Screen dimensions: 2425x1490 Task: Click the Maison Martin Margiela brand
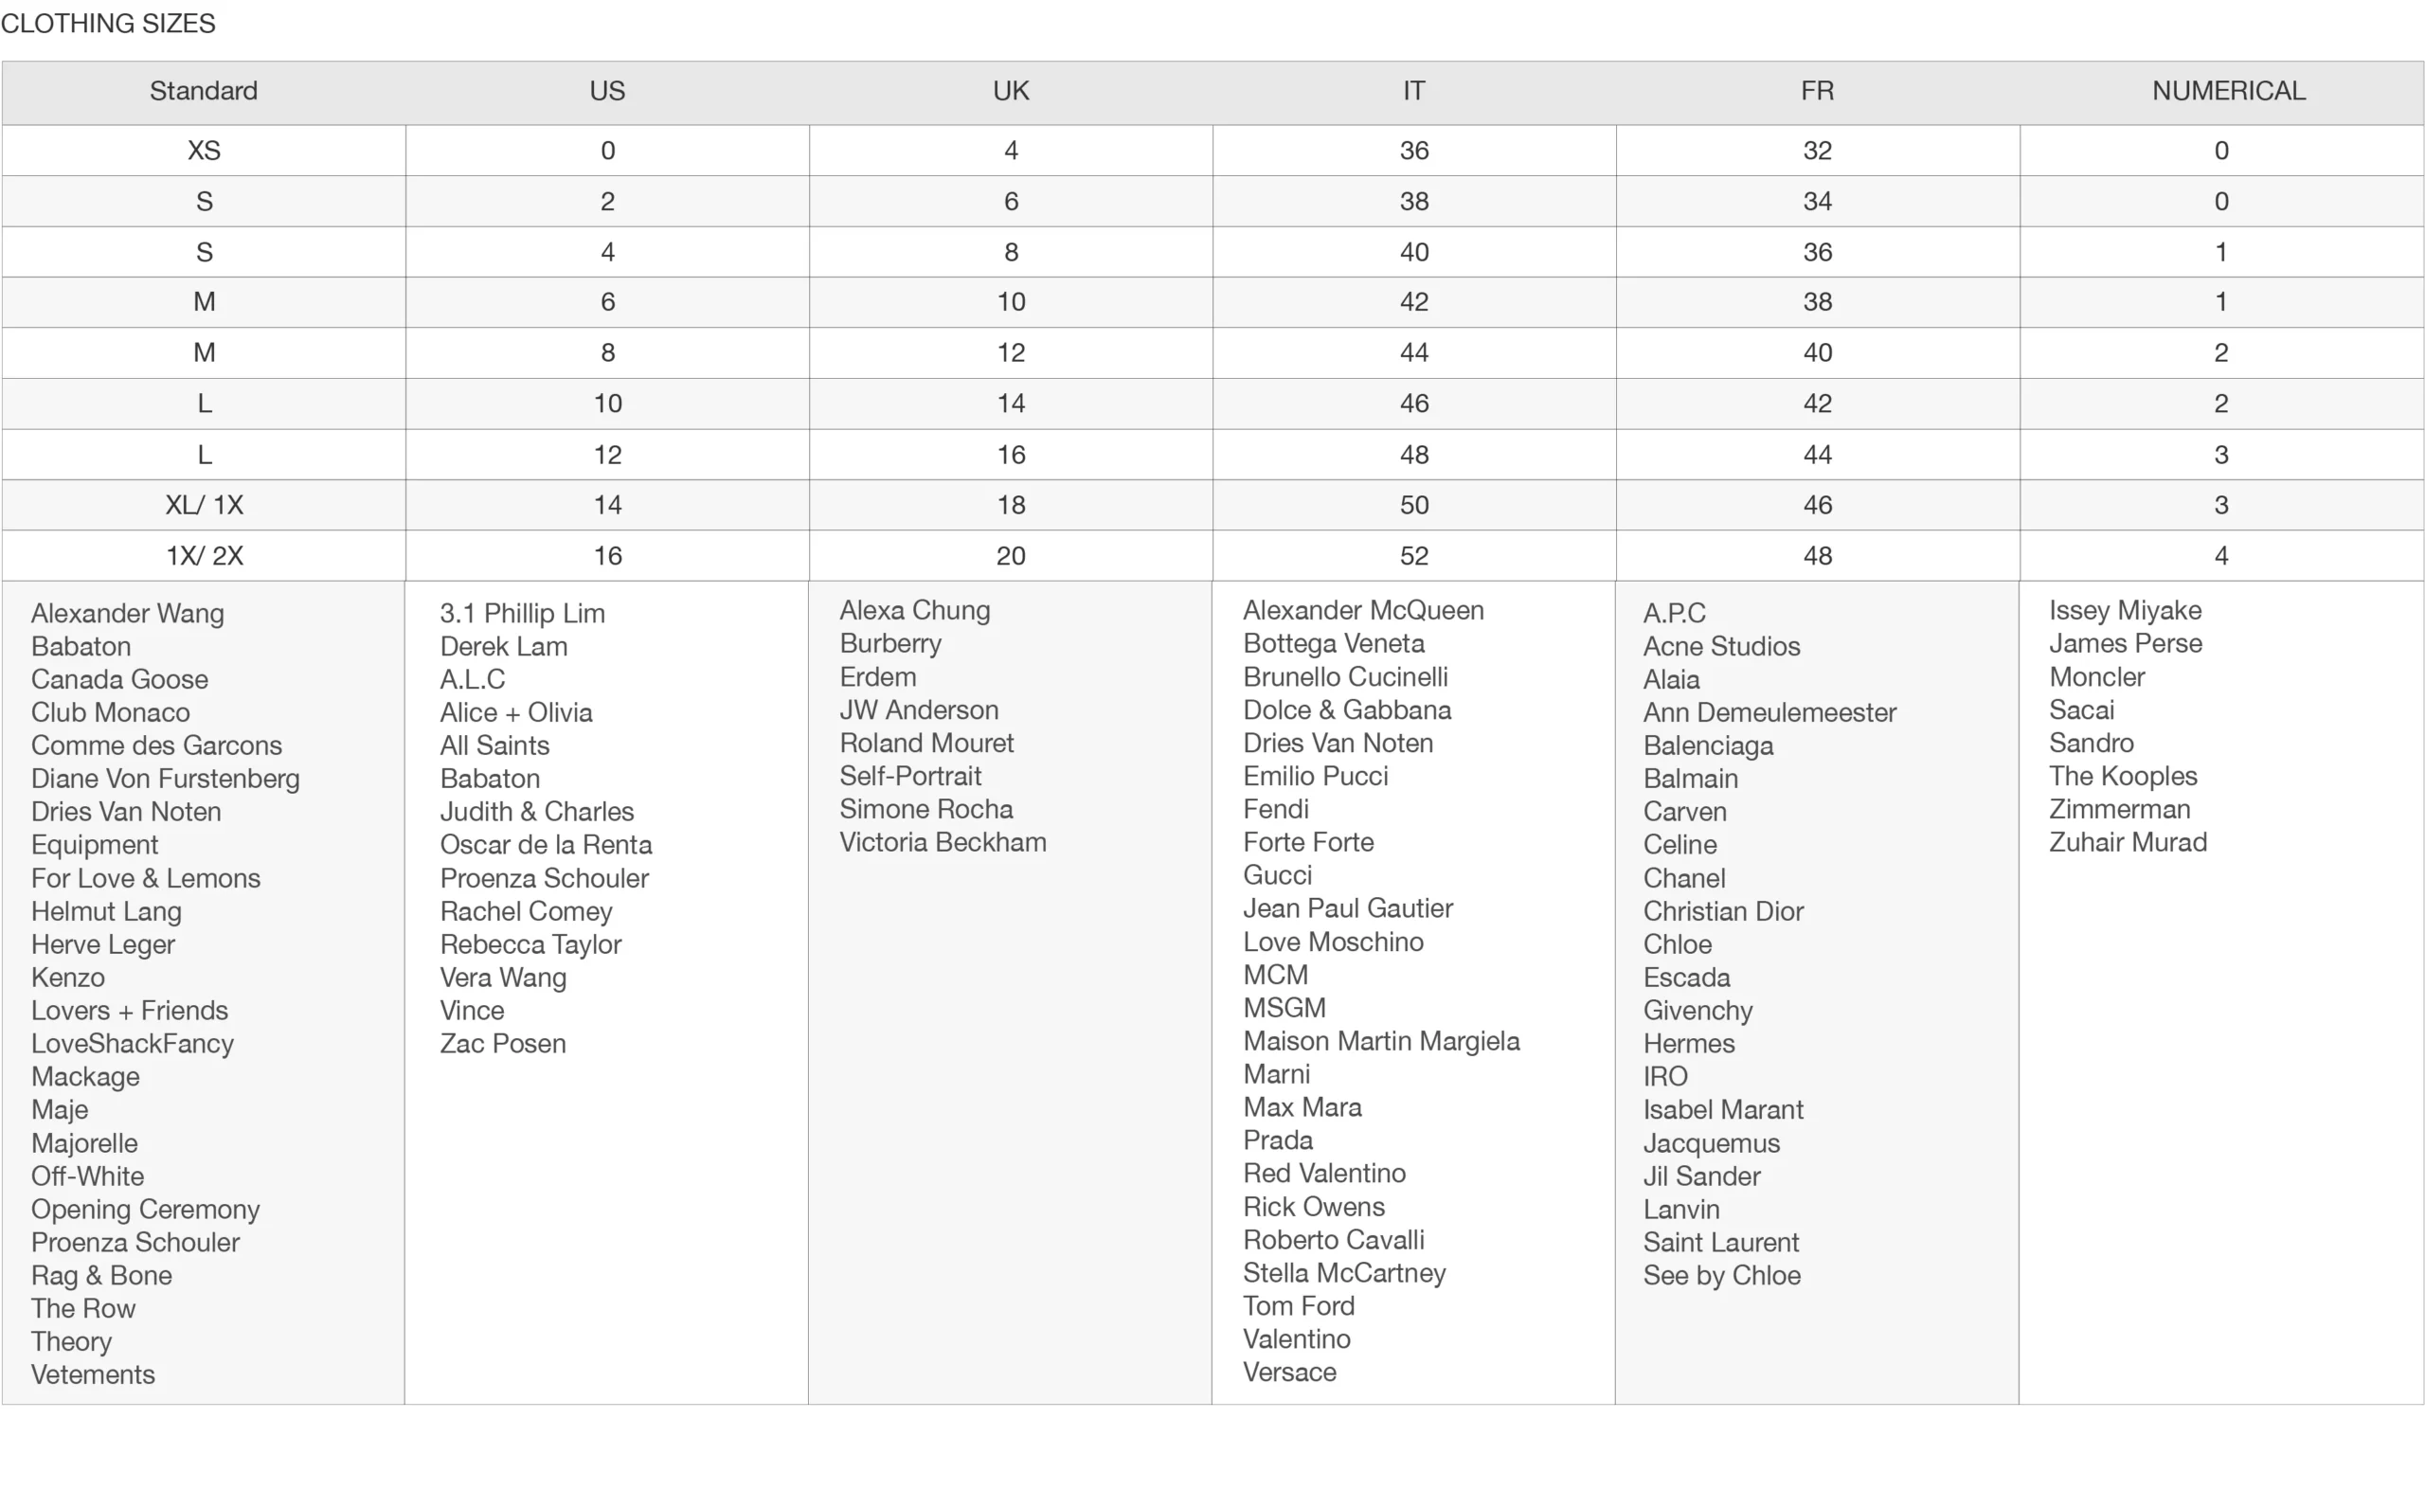[1380, 1042]
